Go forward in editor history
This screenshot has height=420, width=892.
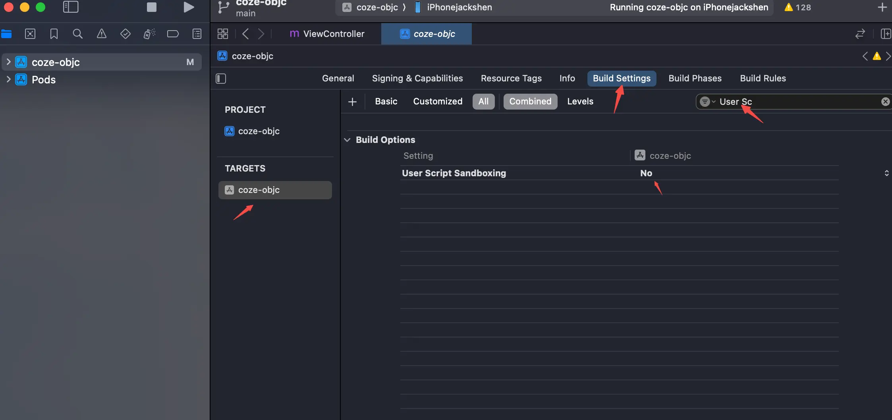click(261, 34)
